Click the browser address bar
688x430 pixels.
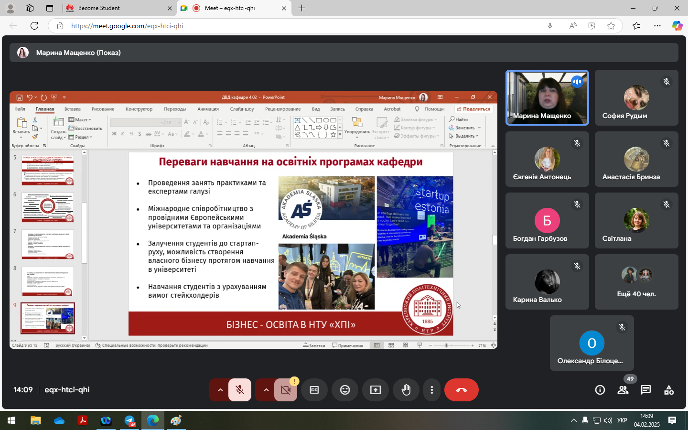click(x=306, y=26)
